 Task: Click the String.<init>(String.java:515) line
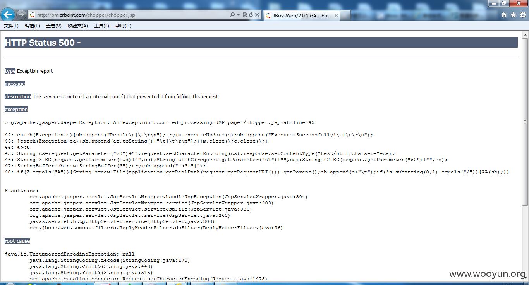click(91, 273)
